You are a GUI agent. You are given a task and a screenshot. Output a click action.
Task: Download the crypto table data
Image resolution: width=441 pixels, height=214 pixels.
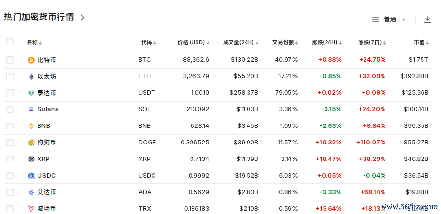click(x=427, y=19)
